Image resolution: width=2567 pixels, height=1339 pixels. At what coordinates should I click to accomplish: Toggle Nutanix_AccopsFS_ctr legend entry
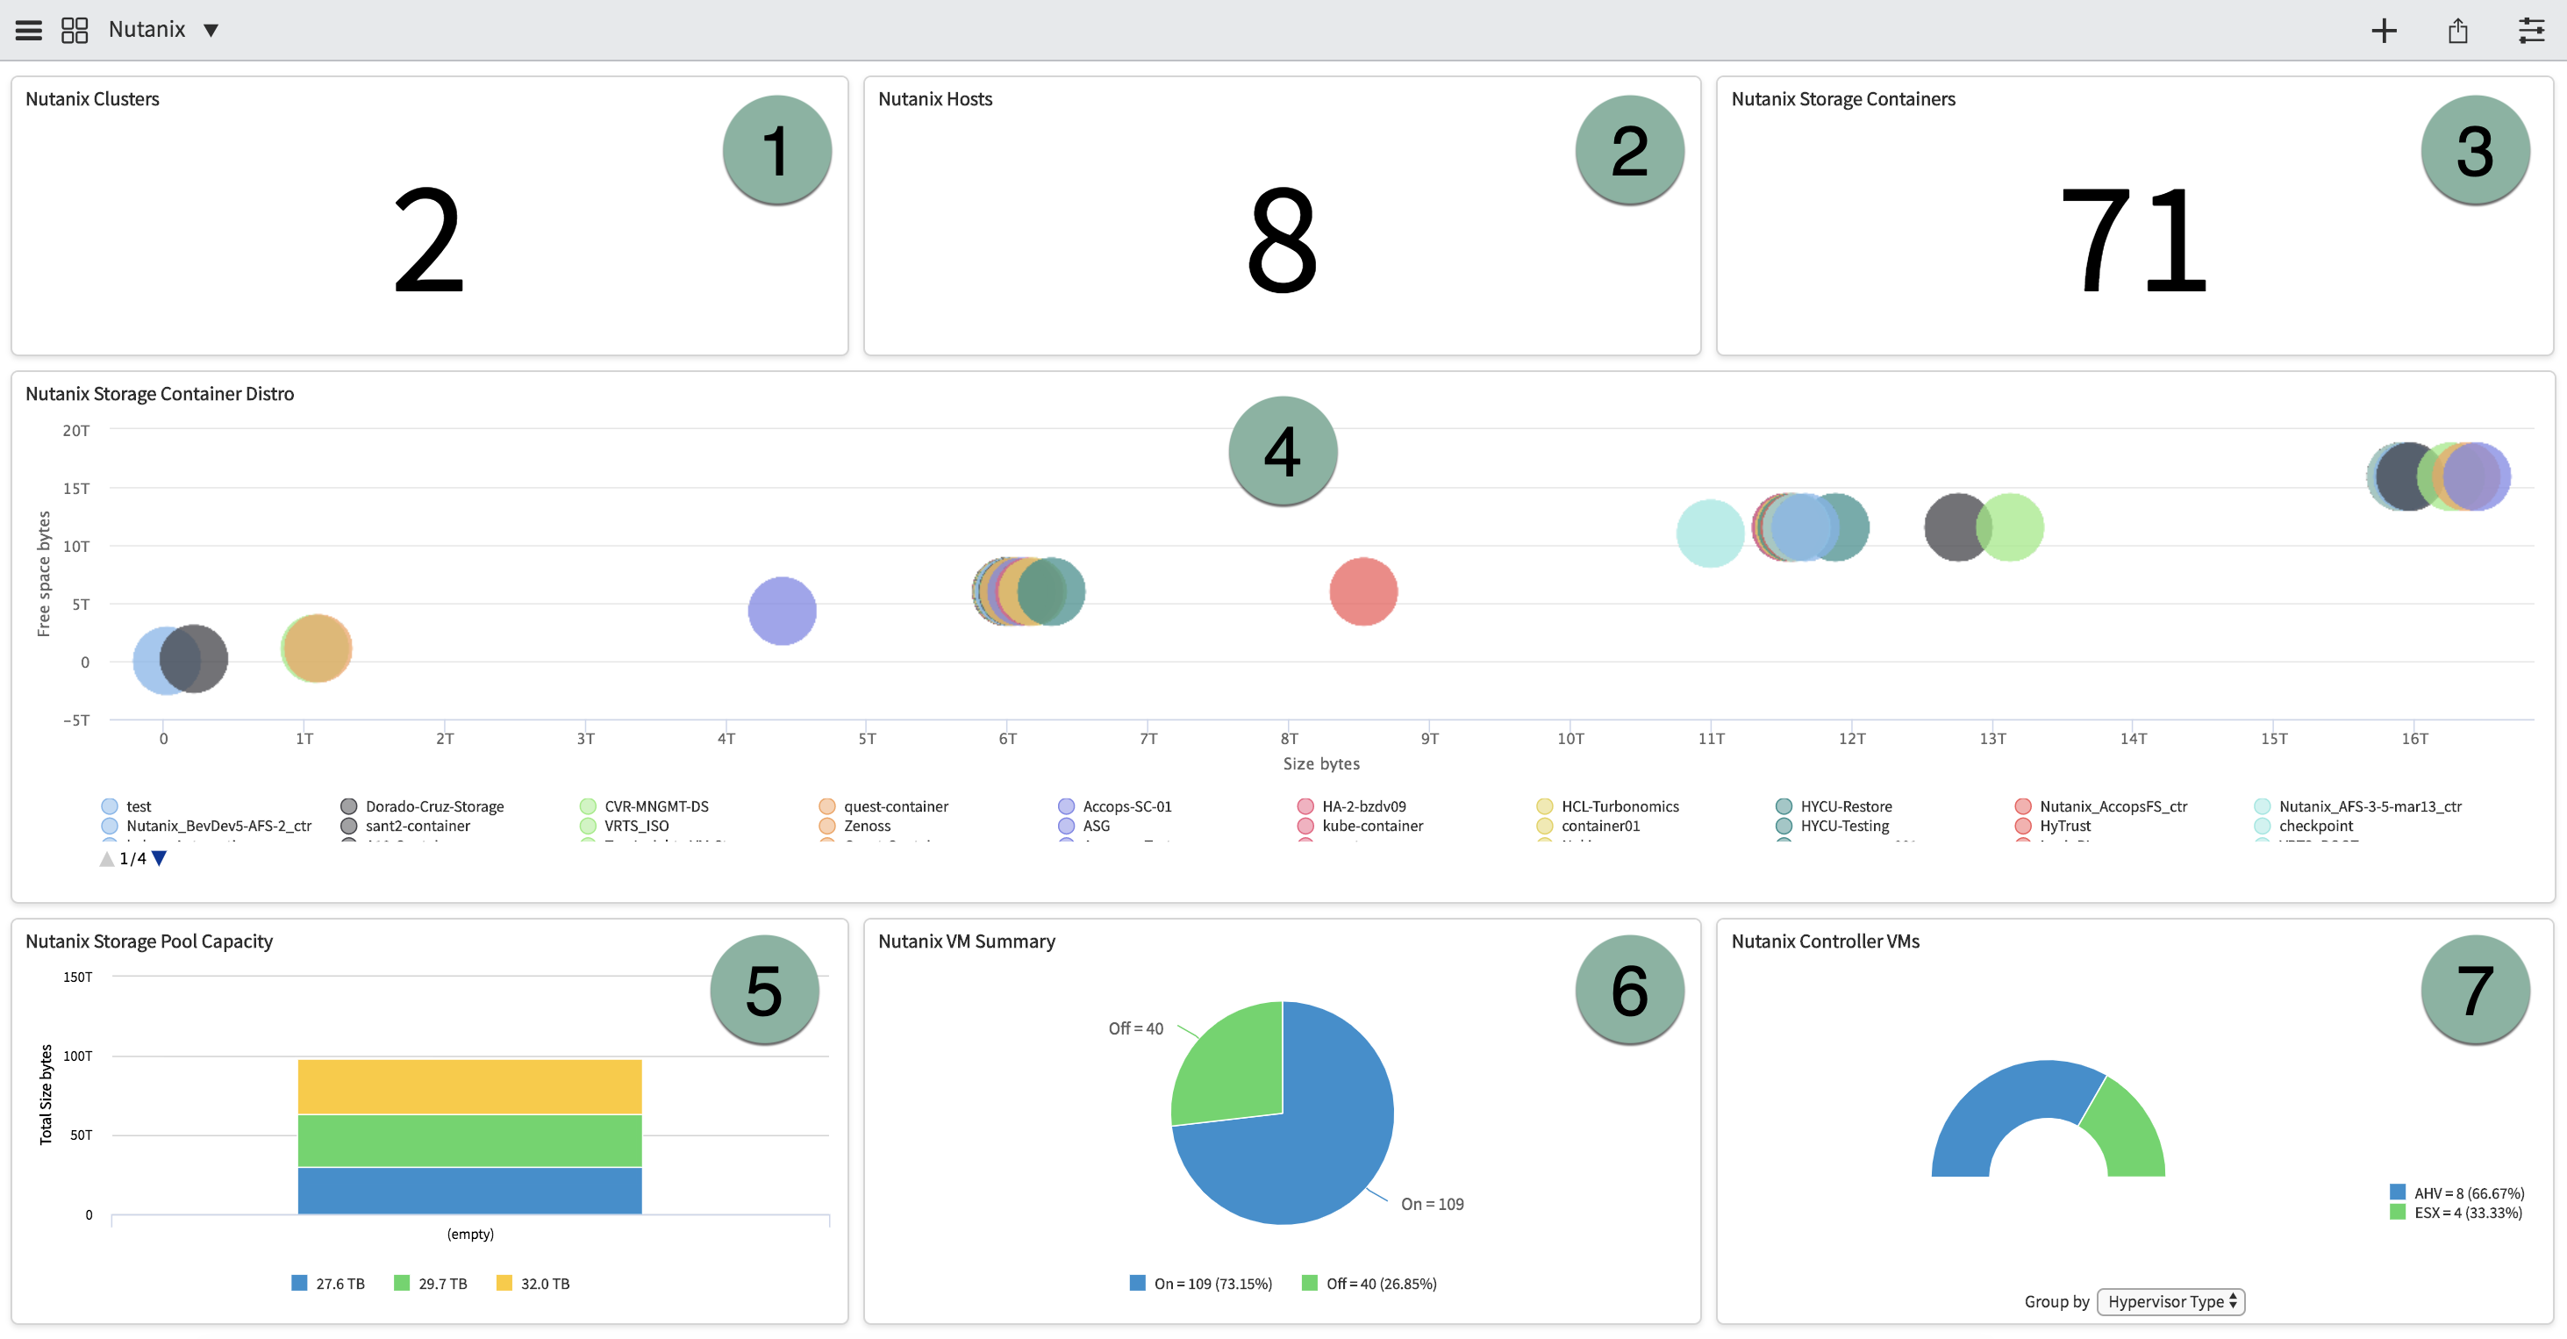click(x=2102, y=806)
